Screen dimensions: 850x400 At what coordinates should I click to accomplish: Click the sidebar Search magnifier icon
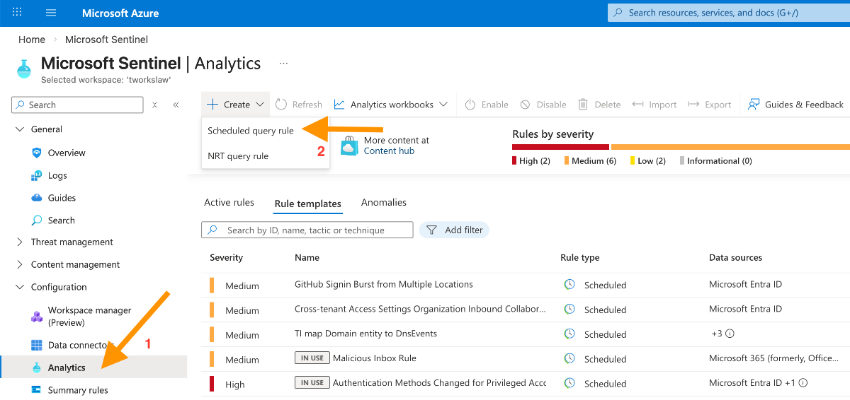pyautogui.click(x=37, y=220)
